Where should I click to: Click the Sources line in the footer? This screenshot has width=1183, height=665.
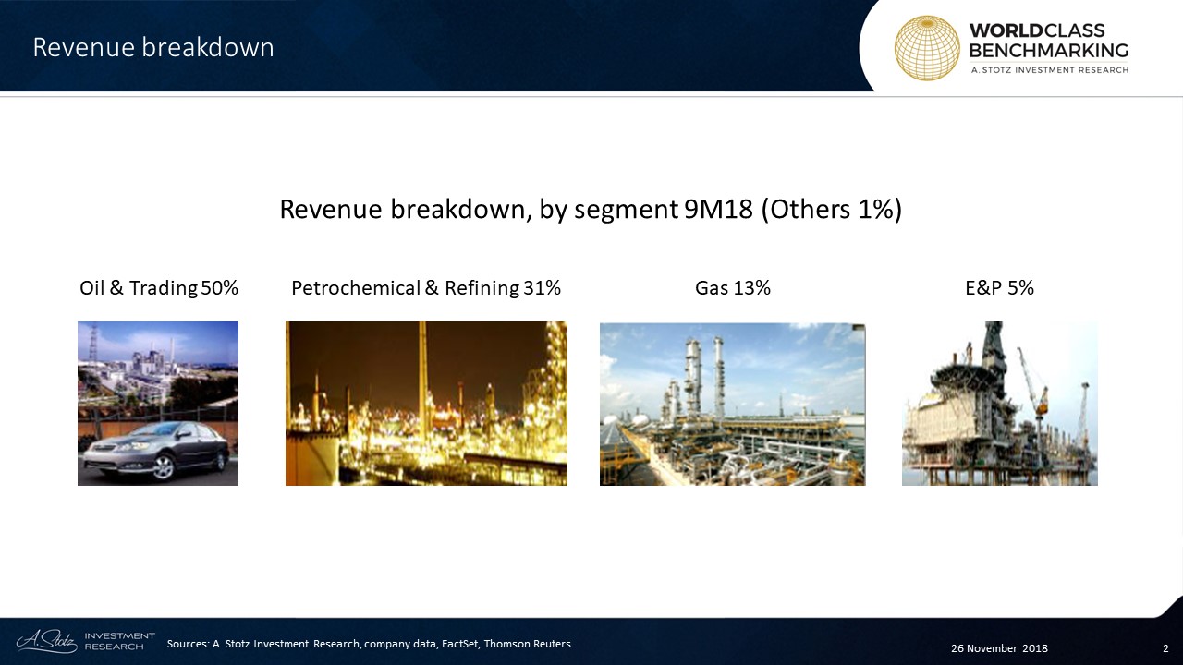[369, 644]
